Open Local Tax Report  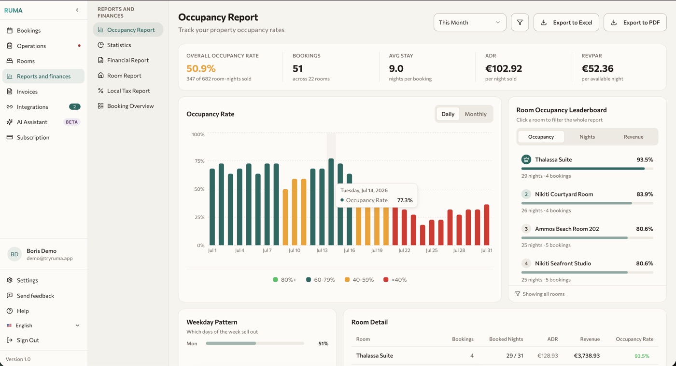pos(128,91)
